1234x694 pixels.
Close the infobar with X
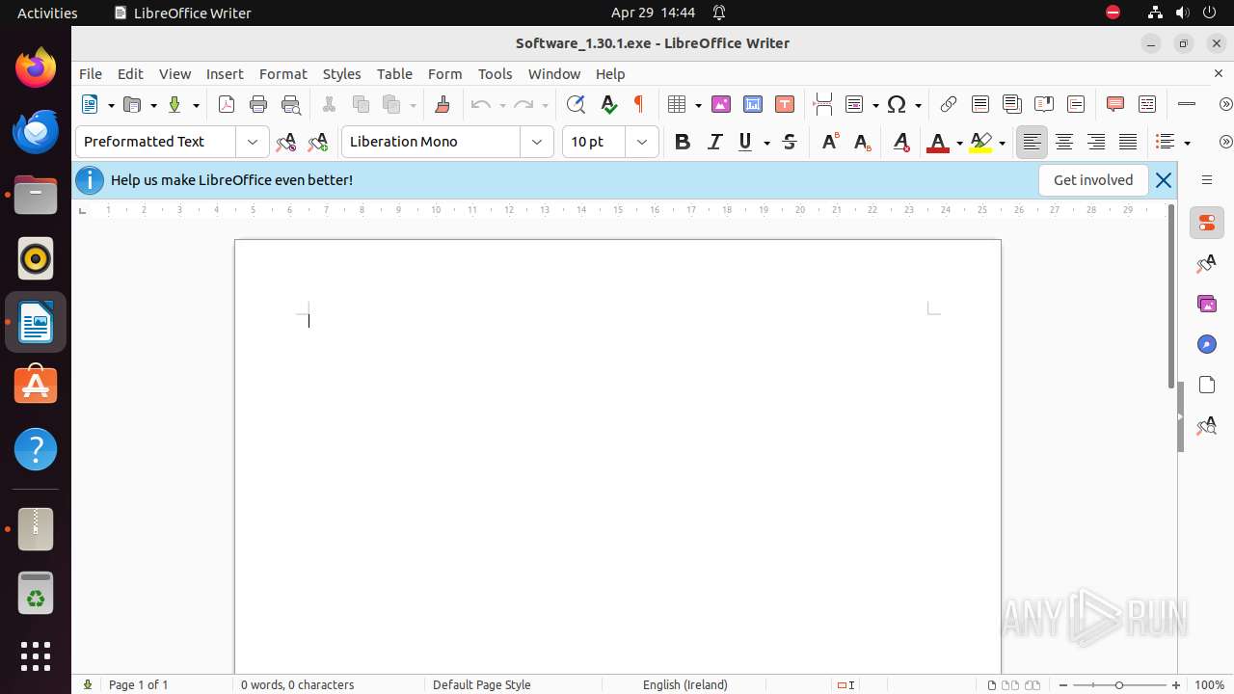pyautogui.click(x=1164, y=180)
